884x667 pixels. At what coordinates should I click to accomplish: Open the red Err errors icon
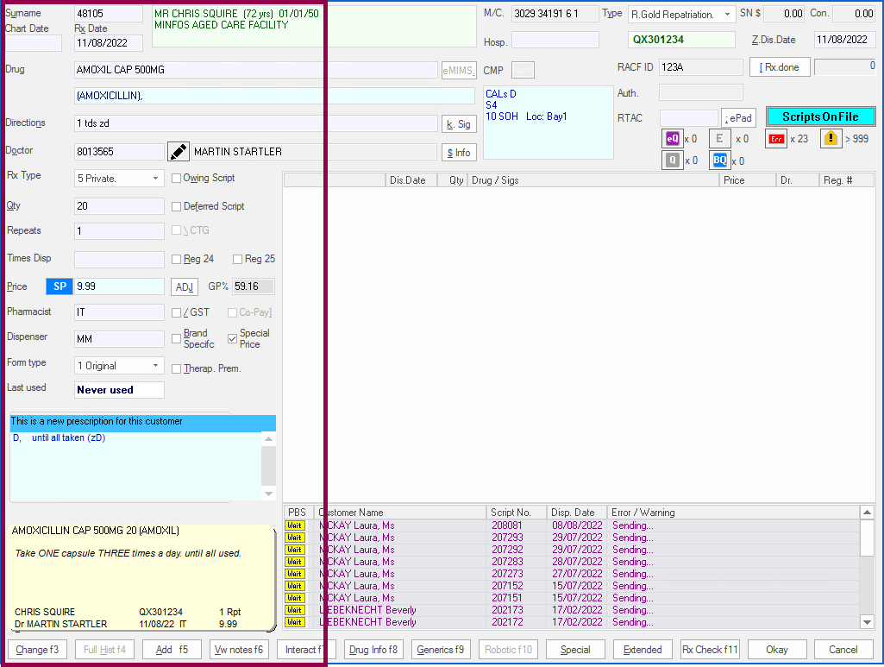(x=776, y=139)
